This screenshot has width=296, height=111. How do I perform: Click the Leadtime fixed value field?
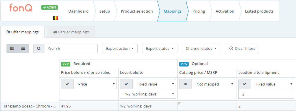coord(266,94)
